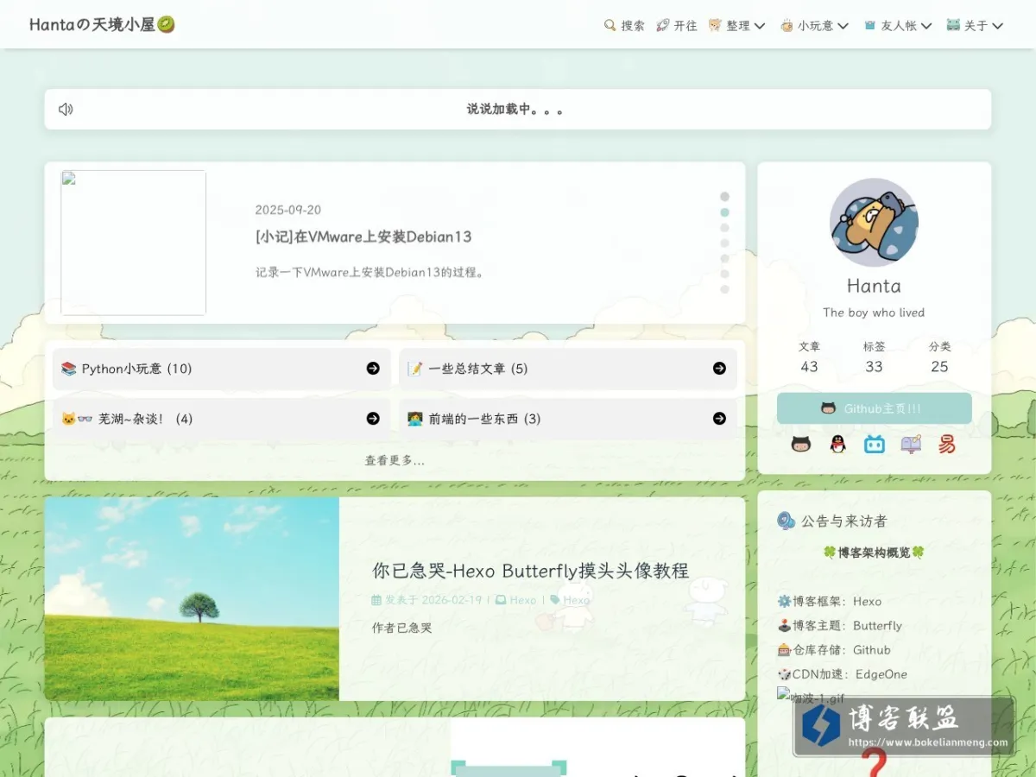Open the red 易 social icon
The image size is (1036, 777).
click(947, 444)
